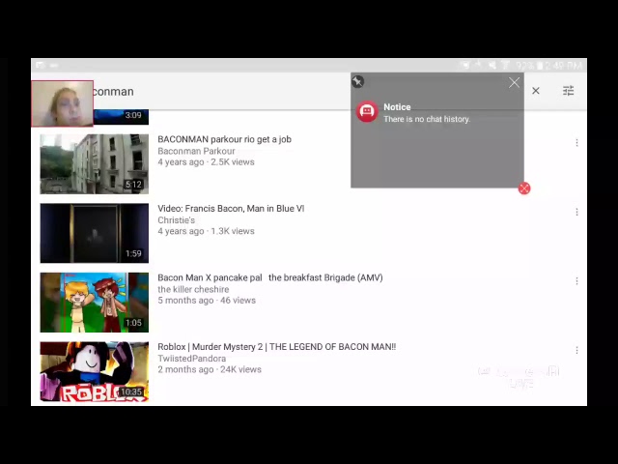Play Francis Bacon Man in Blue thumbnail
The image size is (618, 464).
pos(95,233)
